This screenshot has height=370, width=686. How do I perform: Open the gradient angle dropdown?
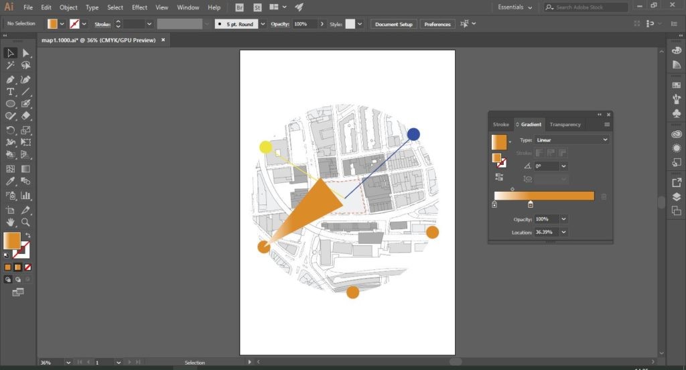(563, 166)
